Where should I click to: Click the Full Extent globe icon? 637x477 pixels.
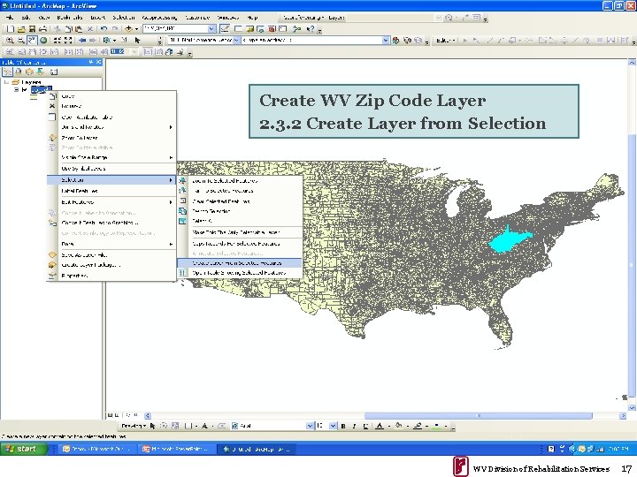coord(42,40)
